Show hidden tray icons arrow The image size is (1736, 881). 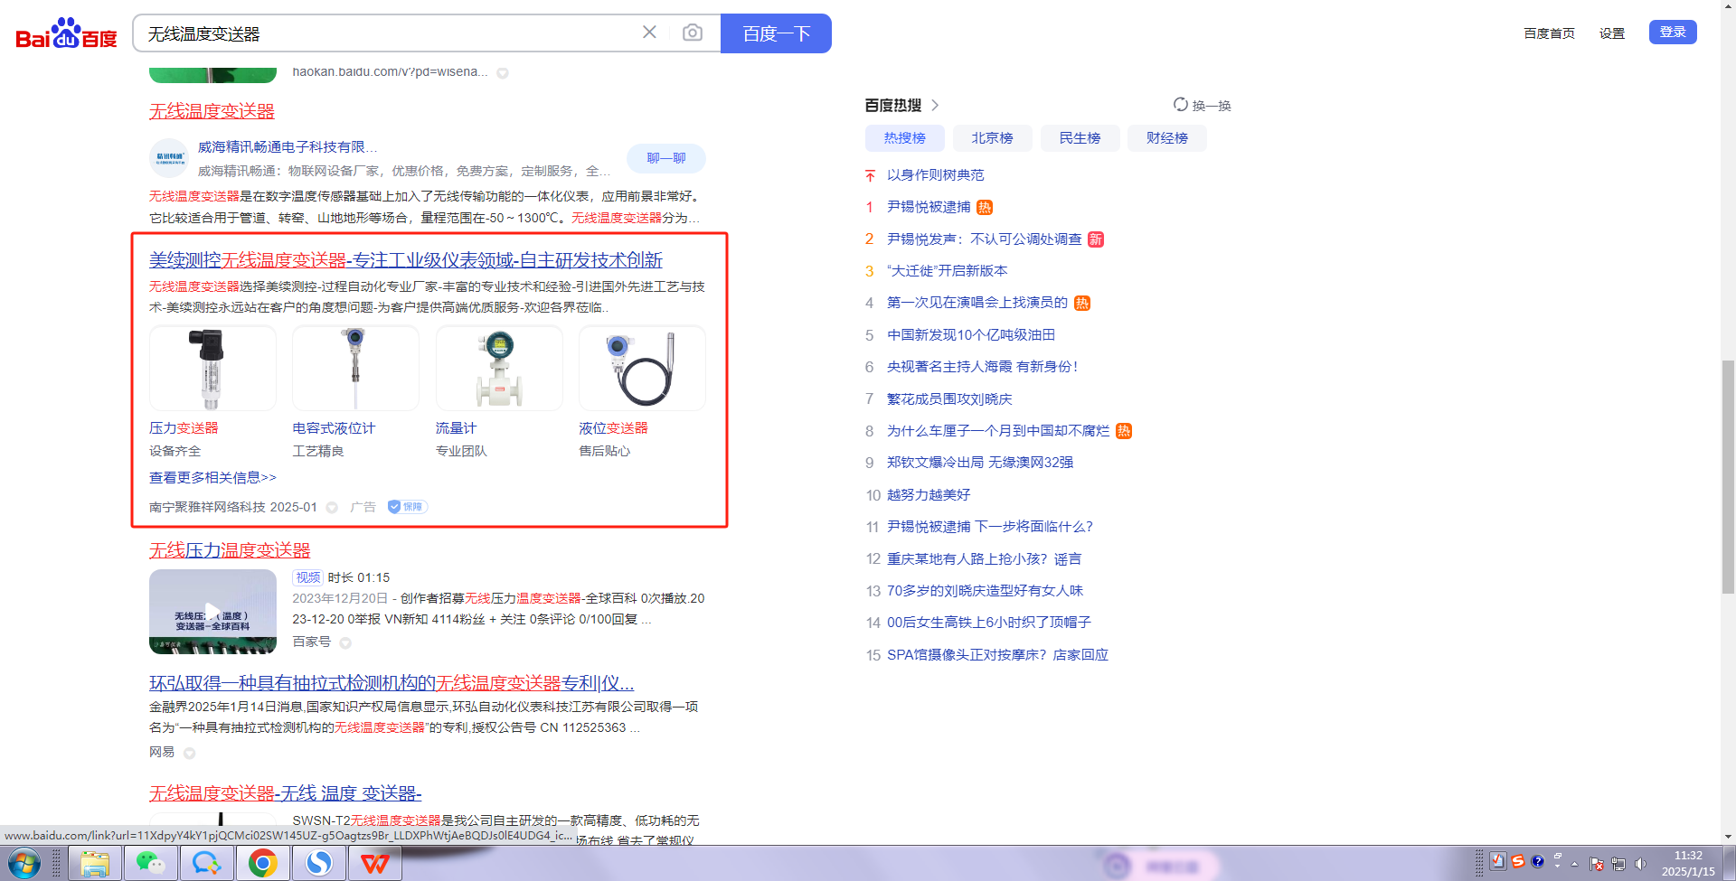[x=1574, y=864]
